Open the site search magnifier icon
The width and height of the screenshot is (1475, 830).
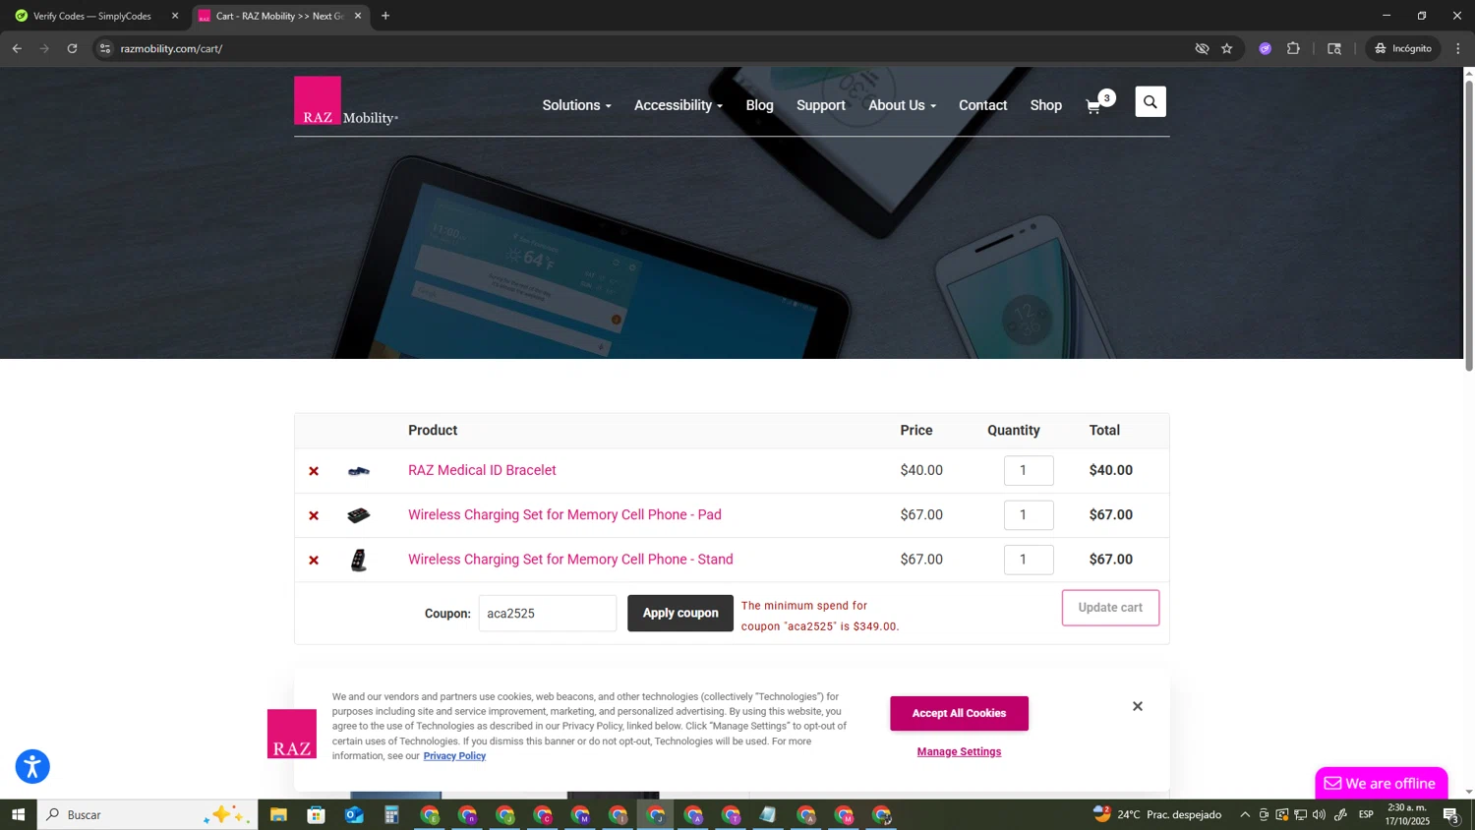pyautogui.click(x=1150, y=102)
